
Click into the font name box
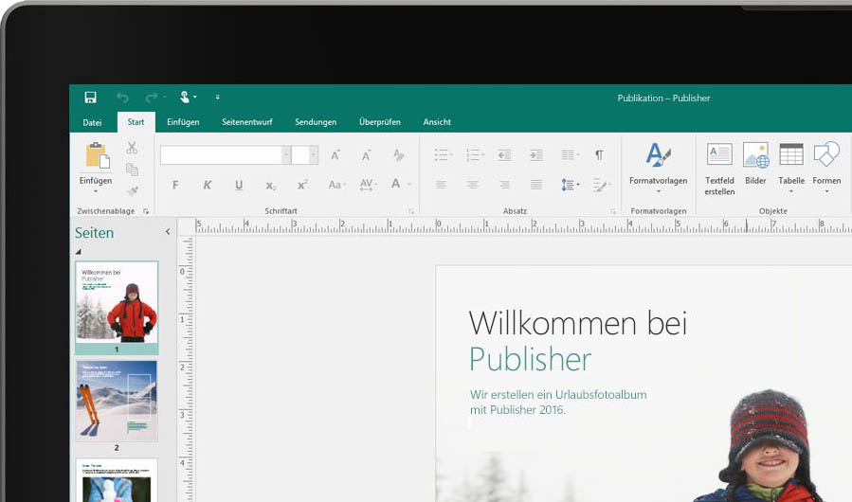(221, 155)
